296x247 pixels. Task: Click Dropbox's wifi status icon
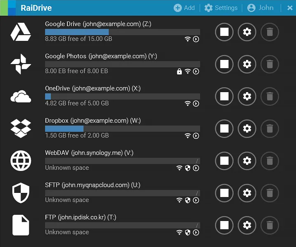point(187,136)
